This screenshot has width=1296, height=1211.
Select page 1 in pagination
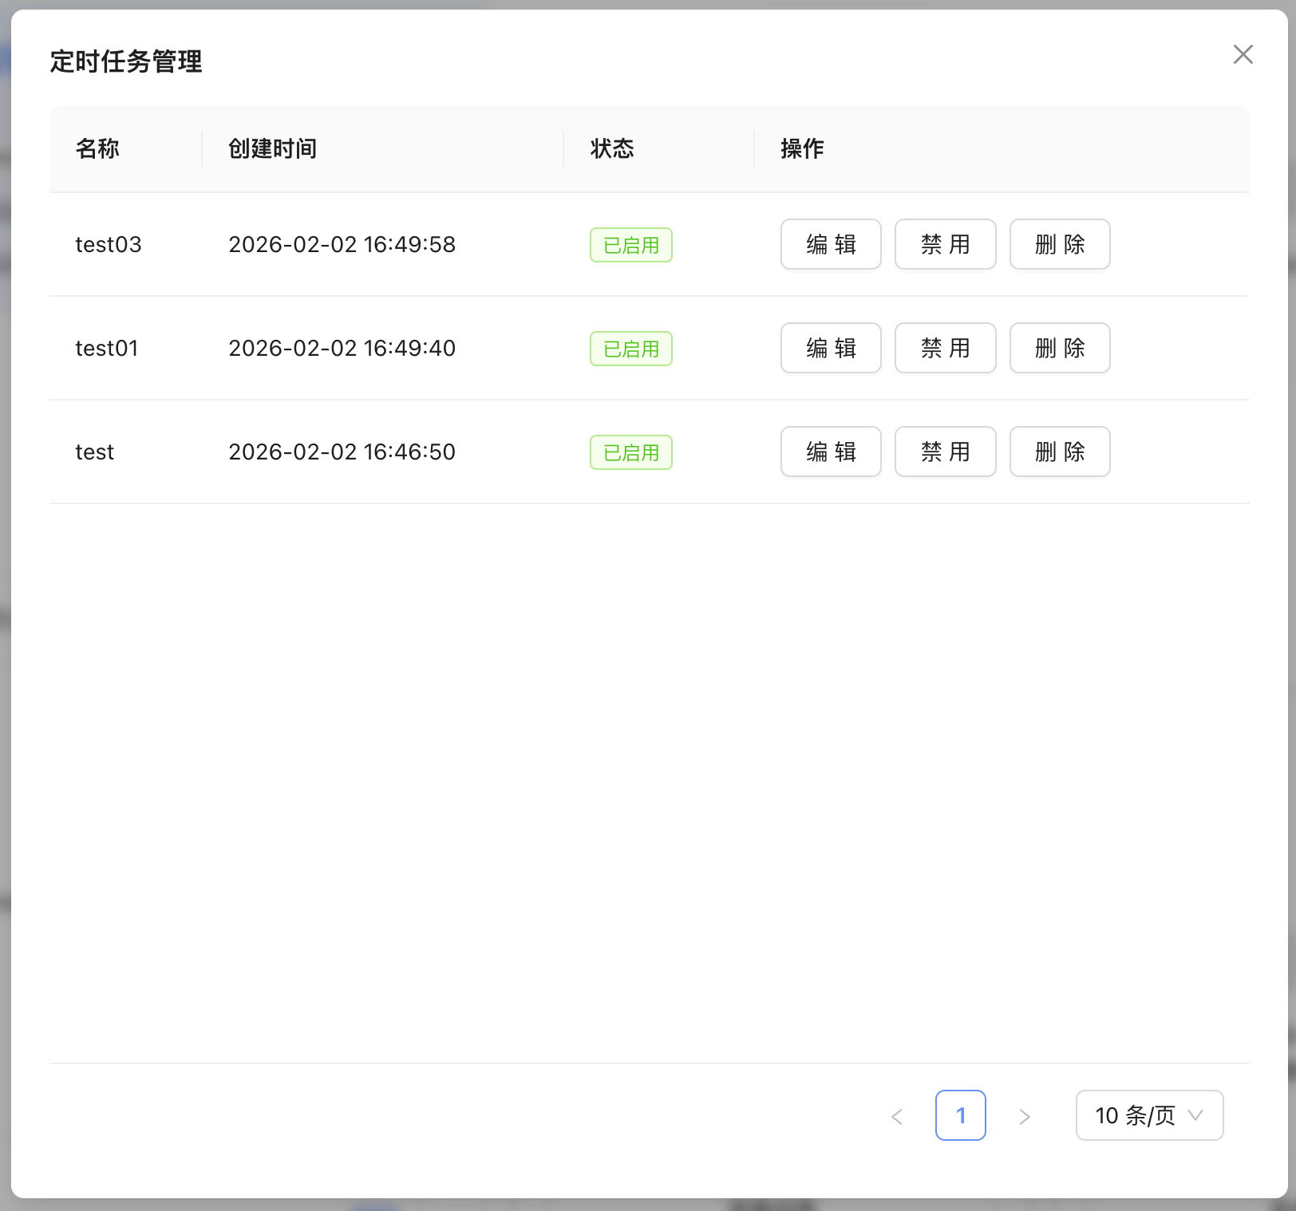pyautogui.click(x=960, y=1115)
